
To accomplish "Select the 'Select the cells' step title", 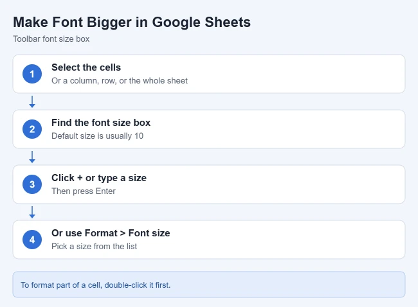I will click(86, 67).
